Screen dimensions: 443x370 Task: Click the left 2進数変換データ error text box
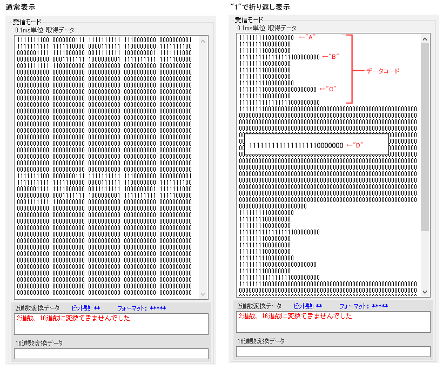coord(111,324)
